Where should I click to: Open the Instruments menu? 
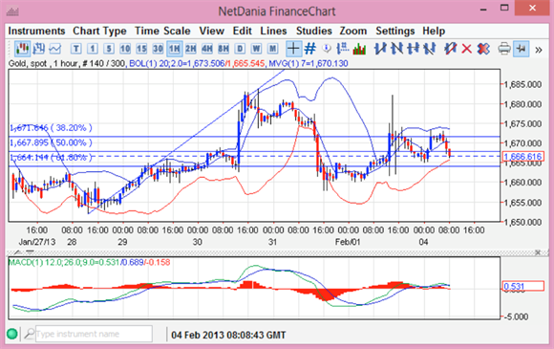(36, 32)
